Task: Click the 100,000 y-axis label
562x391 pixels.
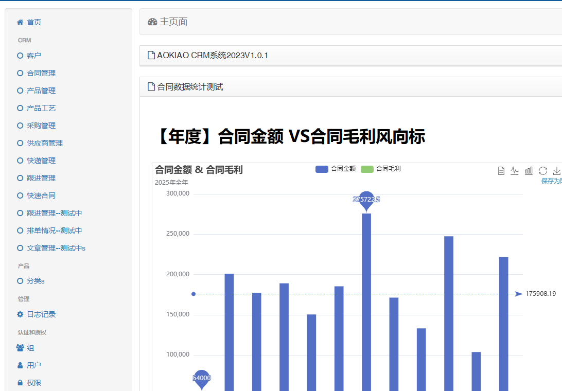Action: pos(178,354)
